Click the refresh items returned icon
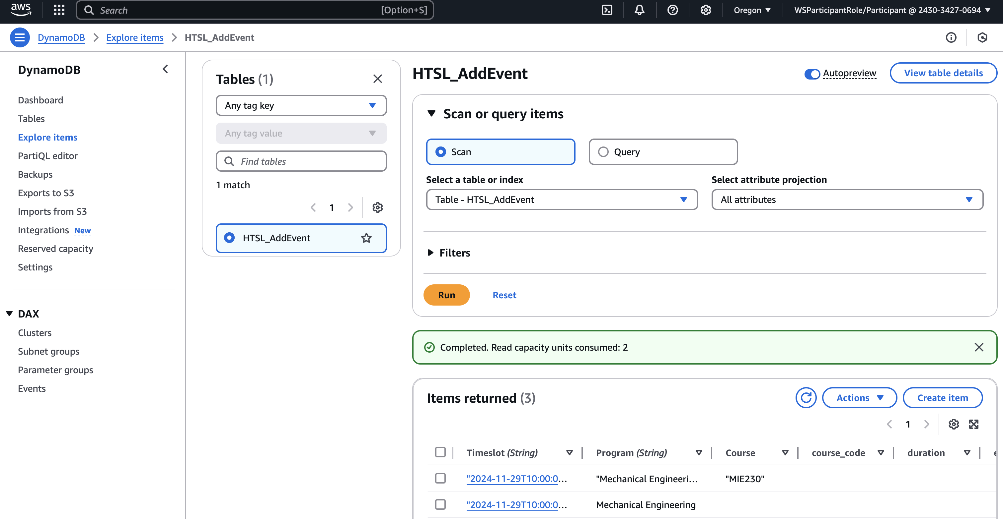Screen dimensions: 1003x519 806,398
